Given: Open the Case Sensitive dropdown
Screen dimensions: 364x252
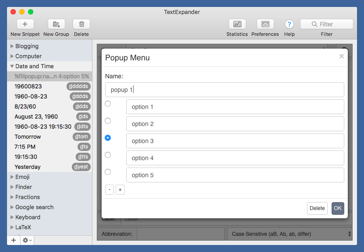Looking at the screenshot, I should [290, 234].
